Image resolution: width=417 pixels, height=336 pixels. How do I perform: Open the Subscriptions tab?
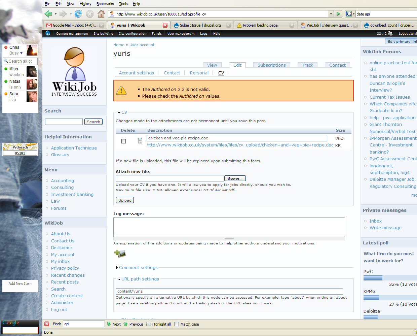(x=272, y=65)
